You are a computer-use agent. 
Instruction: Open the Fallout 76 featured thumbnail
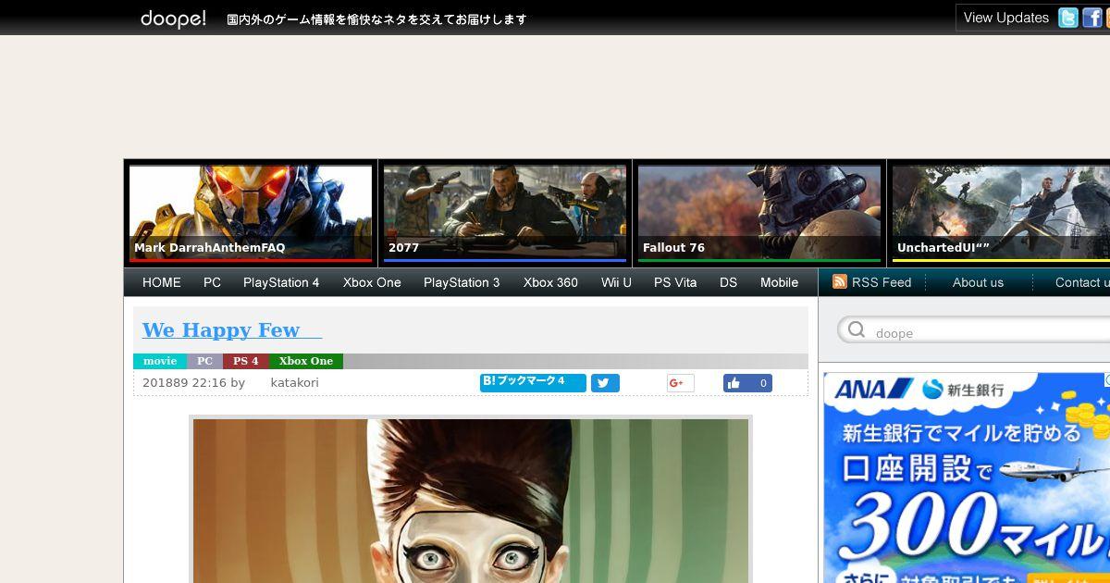tap(759, 213)
